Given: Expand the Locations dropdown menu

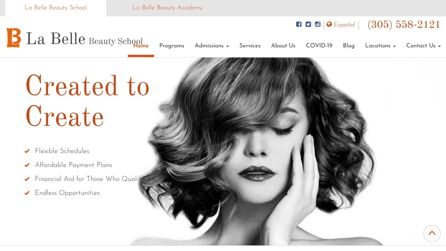Looking at the screenshot, I should [380, 46].
